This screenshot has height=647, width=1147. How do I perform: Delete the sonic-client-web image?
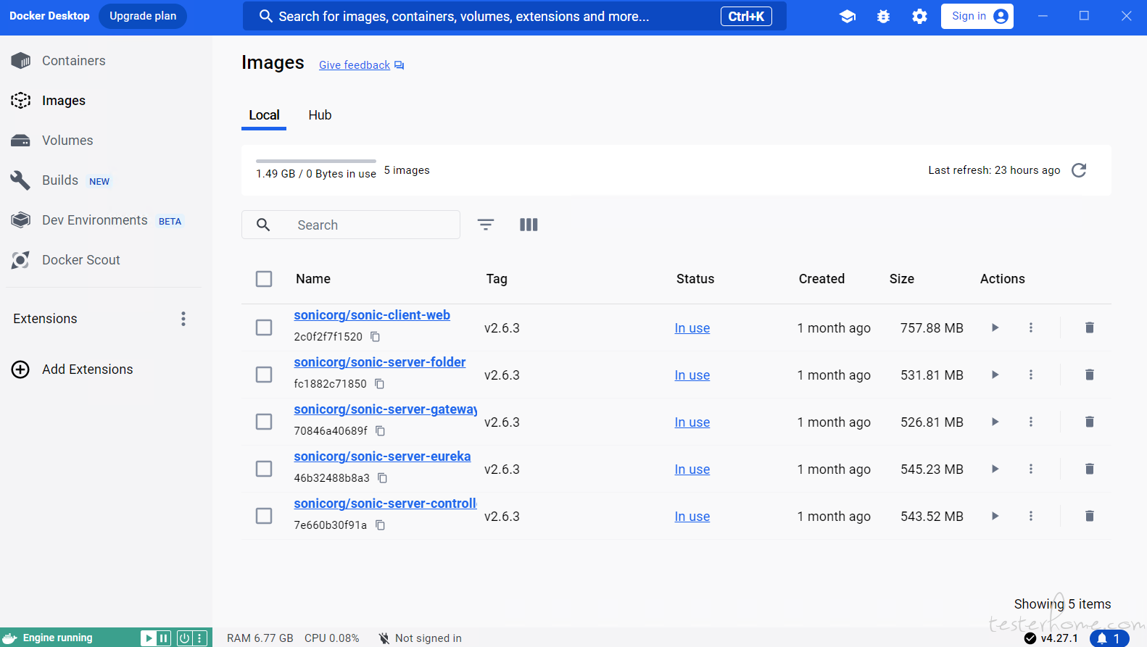(x=1089, y=327)
